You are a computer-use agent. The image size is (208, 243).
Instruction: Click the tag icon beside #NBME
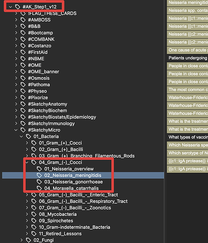23,59
